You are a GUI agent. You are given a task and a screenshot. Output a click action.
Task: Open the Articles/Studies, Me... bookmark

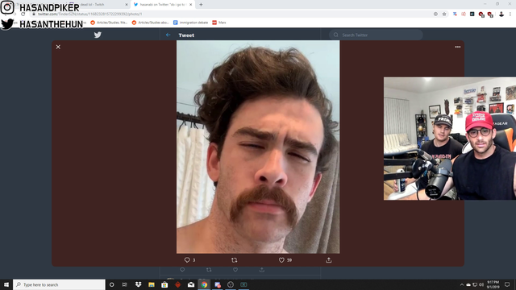point(109,23)
